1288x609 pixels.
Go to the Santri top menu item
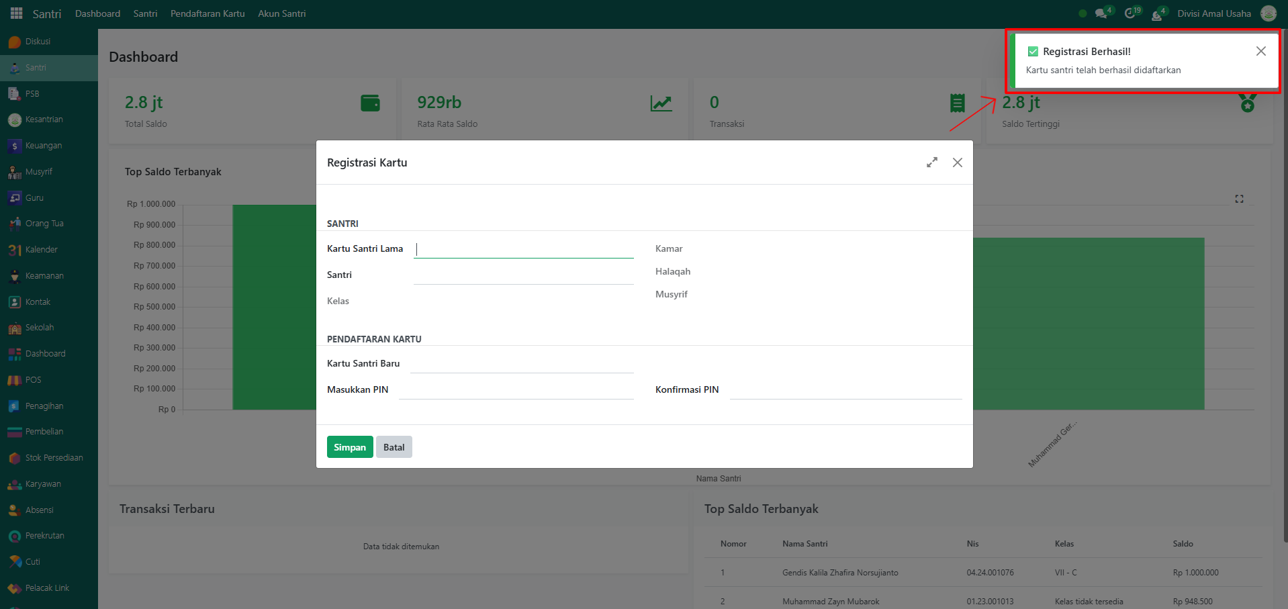click(x=145, y=13)
